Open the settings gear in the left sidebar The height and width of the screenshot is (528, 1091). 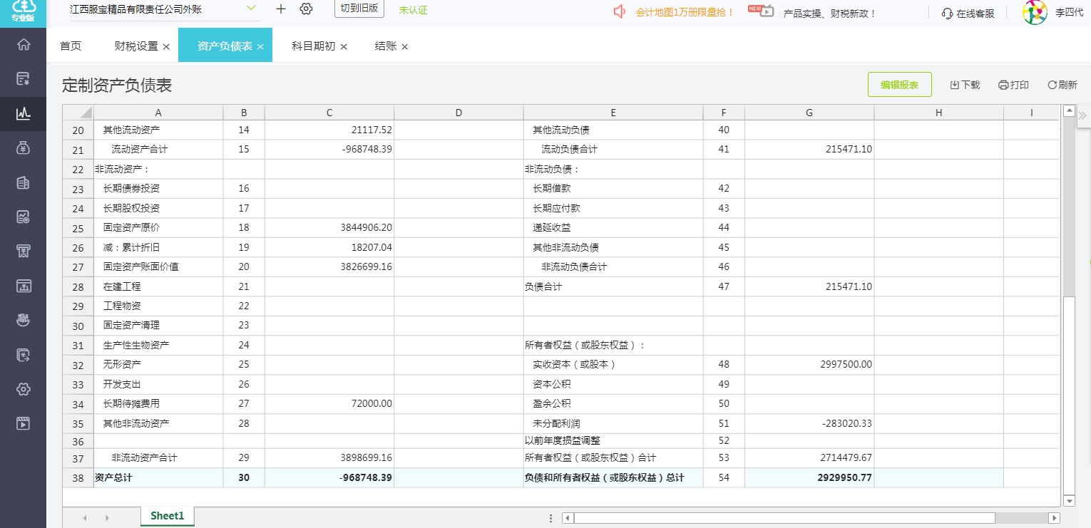23,389
